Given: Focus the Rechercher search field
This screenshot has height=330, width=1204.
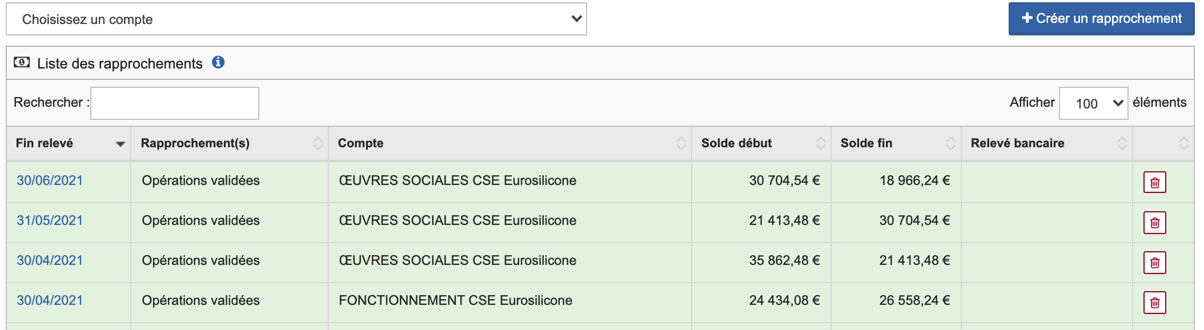Looking at the screenshot, I should point(175,103).
